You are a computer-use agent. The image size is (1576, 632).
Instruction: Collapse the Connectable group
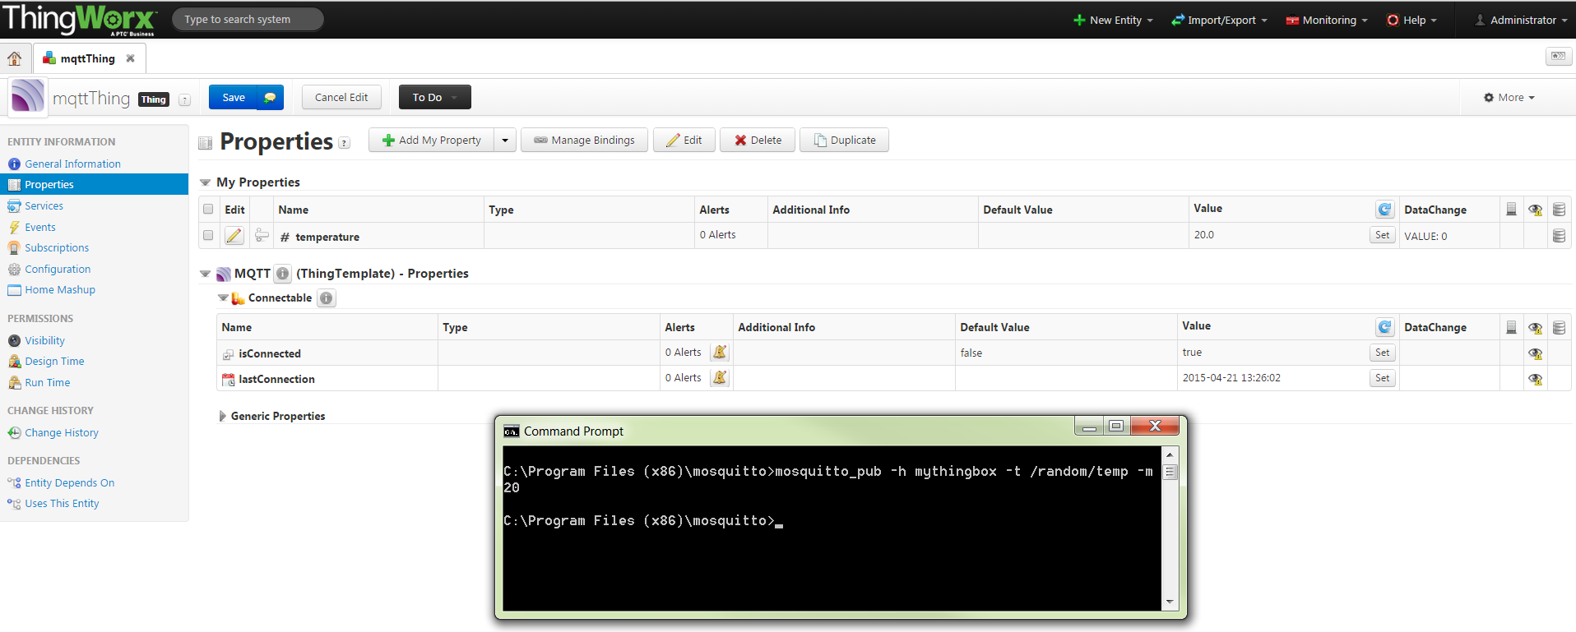pyautogui.click(x=223, y=298)
